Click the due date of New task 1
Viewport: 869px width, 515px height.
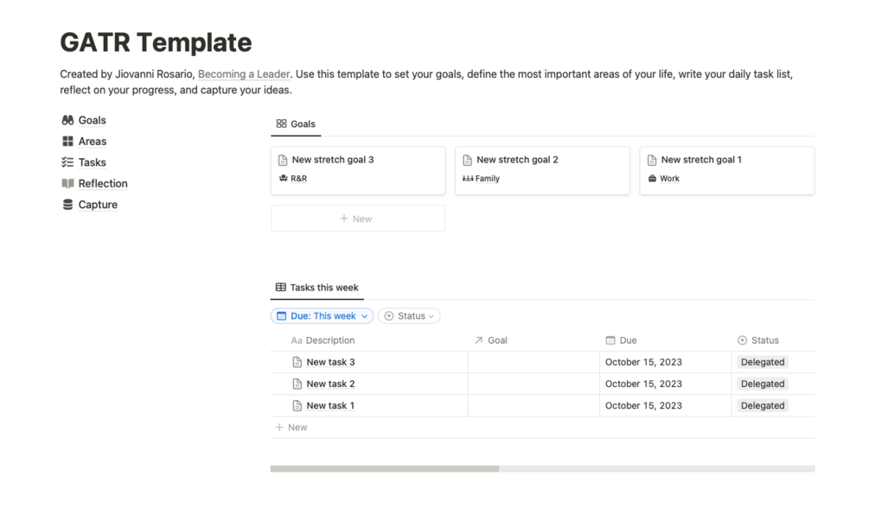click(643, 405)
